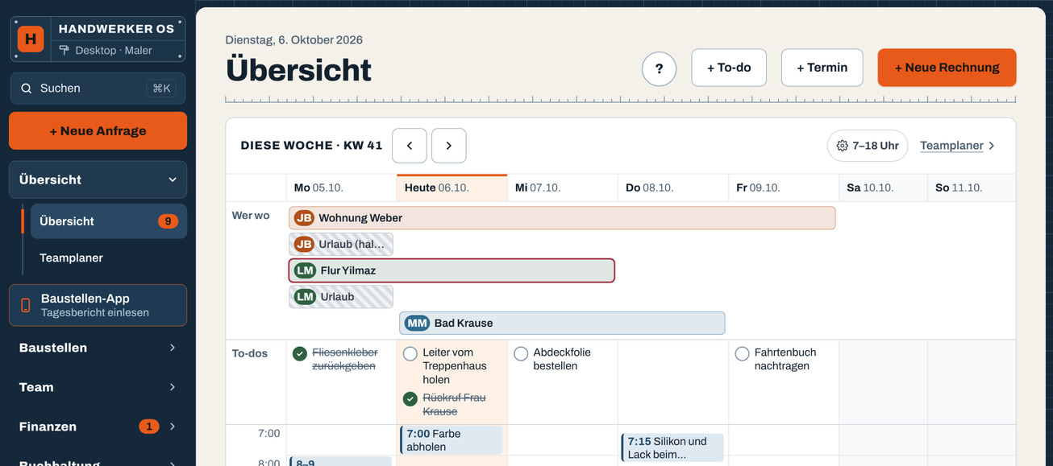The image size is (1053, 466).
Task: Go to next week with right arrow
Action: pyautogui.click(x=449, y=146)
